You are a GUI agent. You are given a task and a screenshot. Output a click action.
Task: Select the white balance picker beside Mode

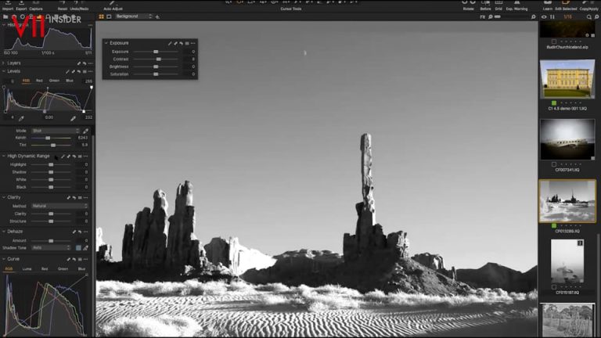pyautogui.click(x=86, y=131)
